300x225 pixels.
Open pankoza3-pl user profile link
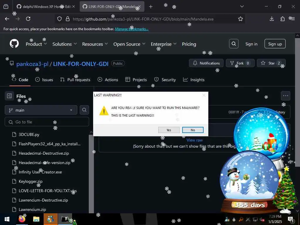(32, 64)
